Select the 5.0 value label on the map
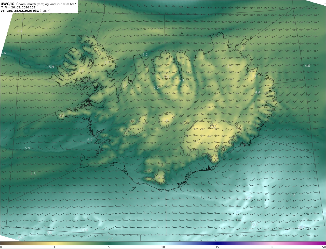 [x=156, y=87]
